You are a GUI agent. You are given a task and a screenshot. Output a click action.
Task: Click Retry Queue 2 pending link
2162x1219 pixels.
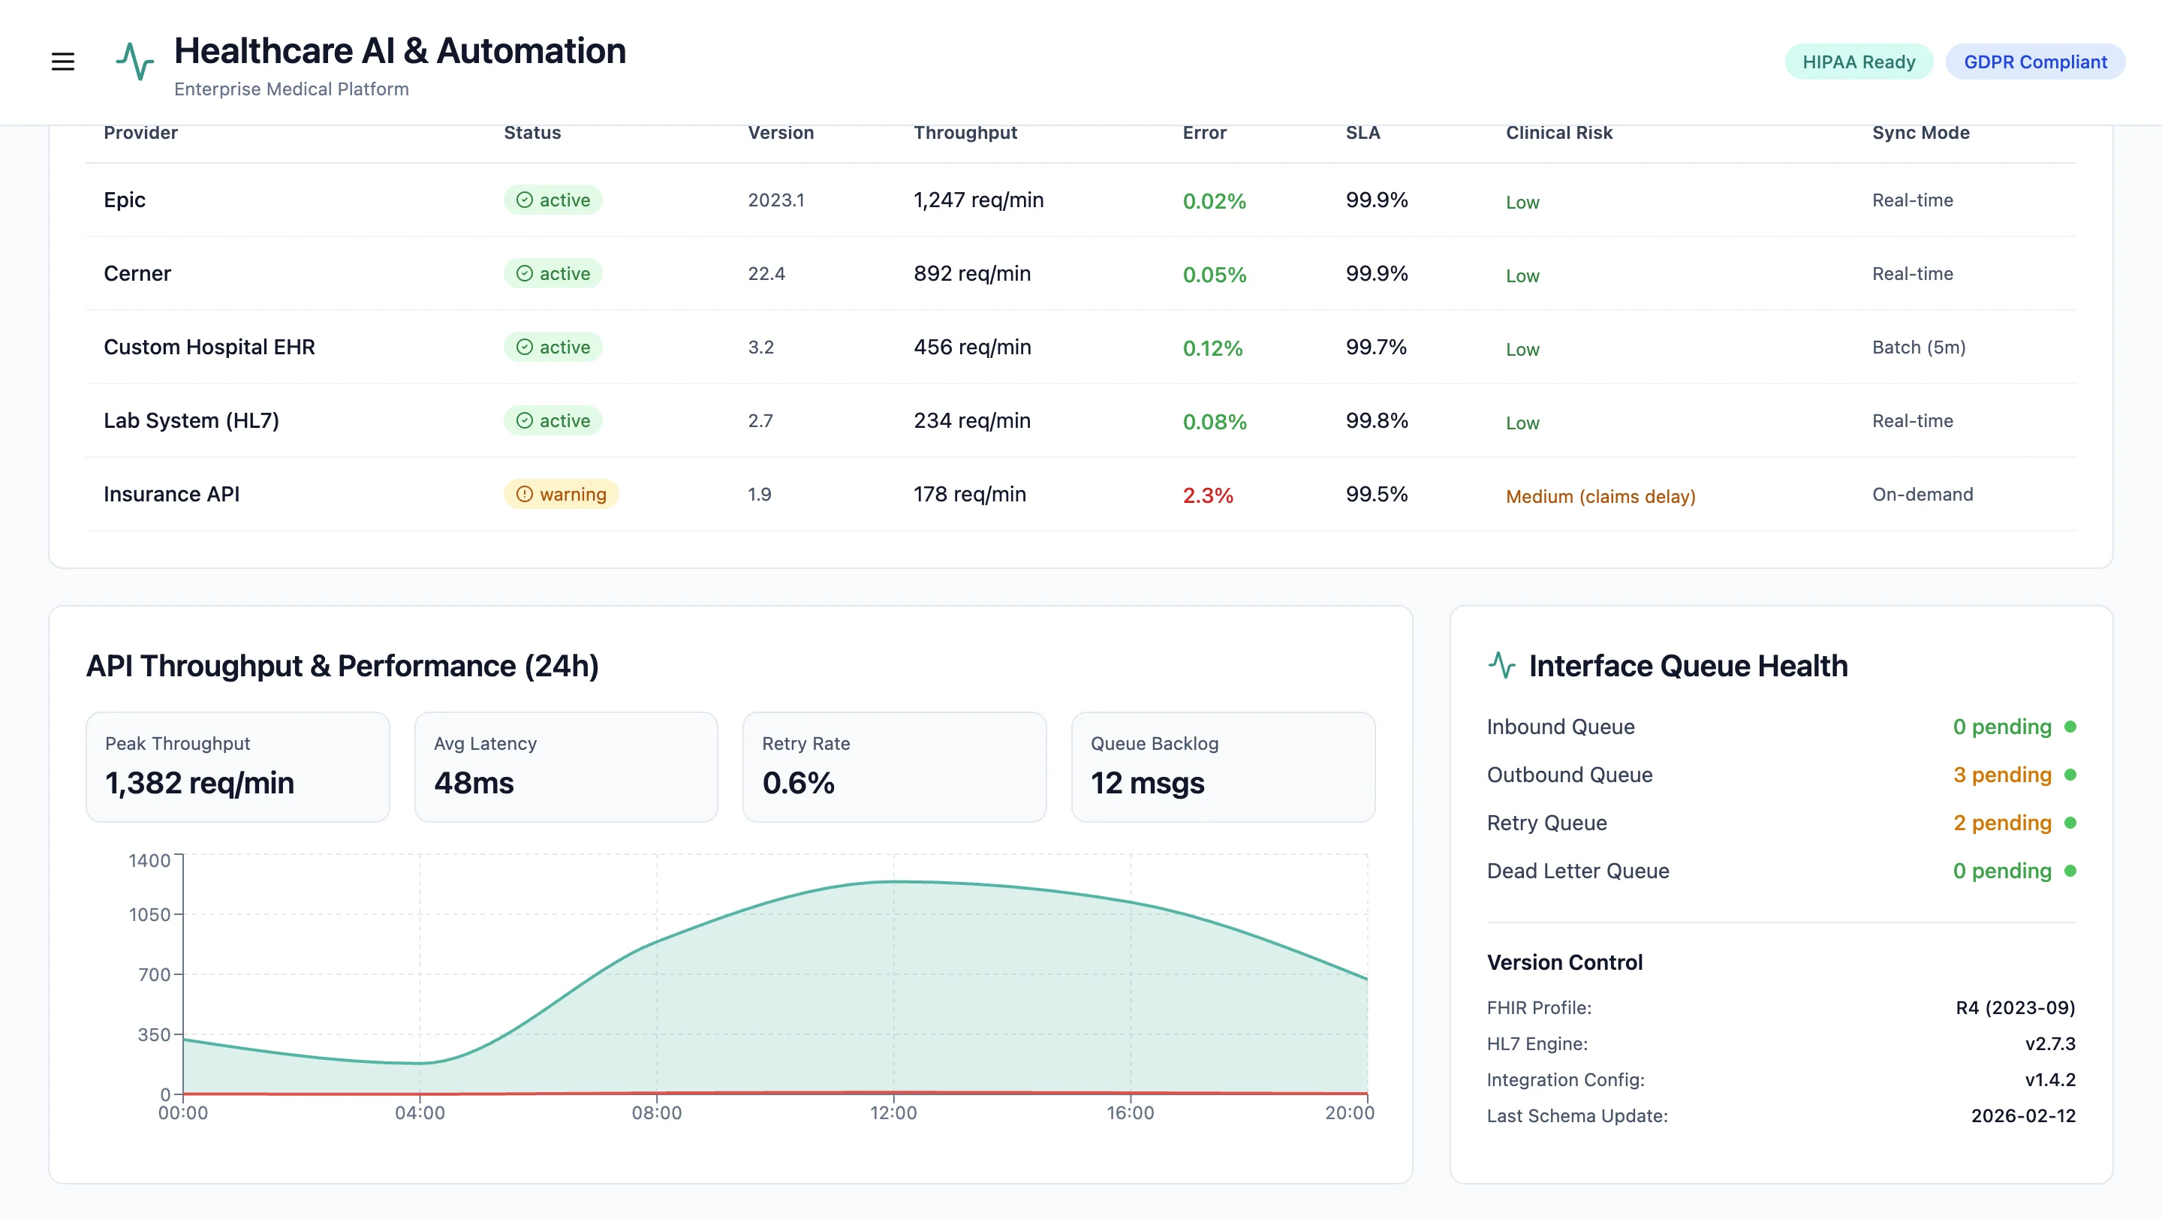tap(2001, 822)
